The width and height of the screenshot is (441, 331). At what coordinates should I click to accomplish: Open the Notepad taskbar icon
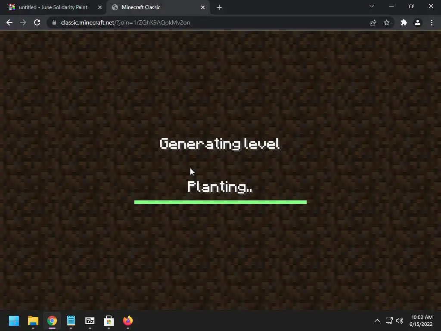point(71,321)
